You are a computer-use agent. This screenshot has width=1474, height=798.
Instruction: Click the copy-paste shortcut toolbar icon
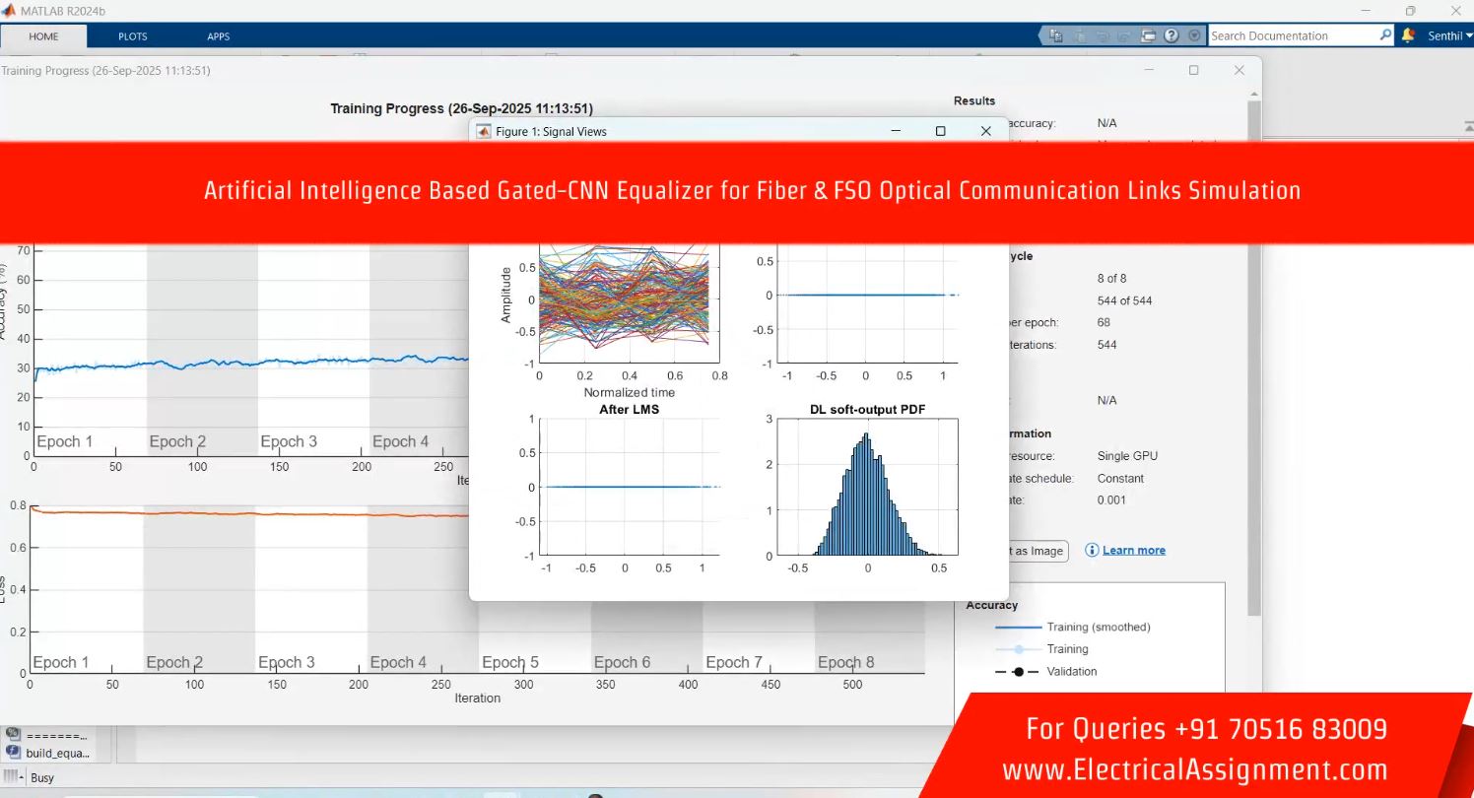tap(1056, 35)
